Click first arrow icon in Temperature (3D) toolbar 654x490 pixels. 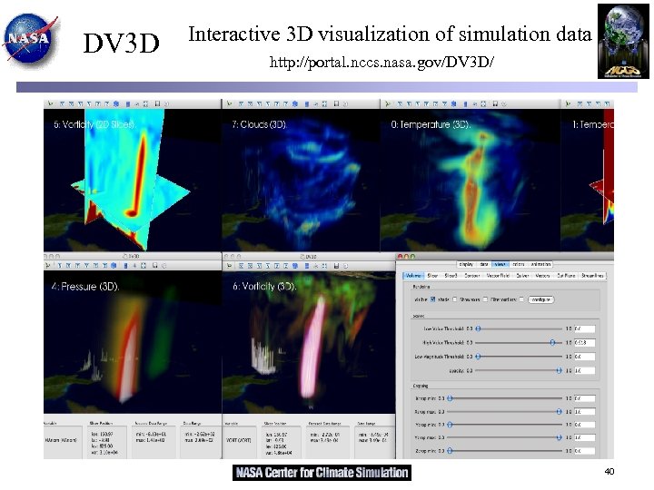click(388, 103)
